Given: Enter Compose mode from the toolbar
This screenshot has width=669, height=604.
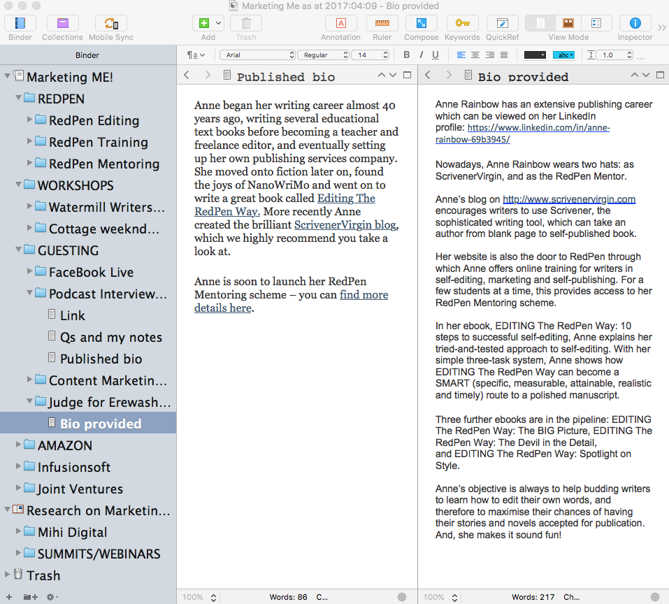Looking at the screenshot, I should (421, 24).
